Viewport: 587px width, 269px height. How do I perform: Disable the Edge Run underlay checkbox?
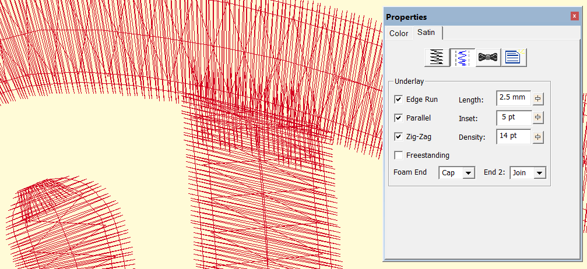coord(399,100)
